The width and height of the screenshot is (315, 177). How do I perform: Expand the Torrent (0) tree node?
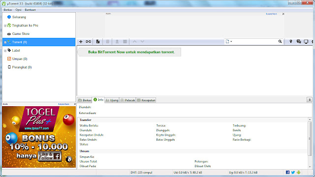click(x=5, y=42)
